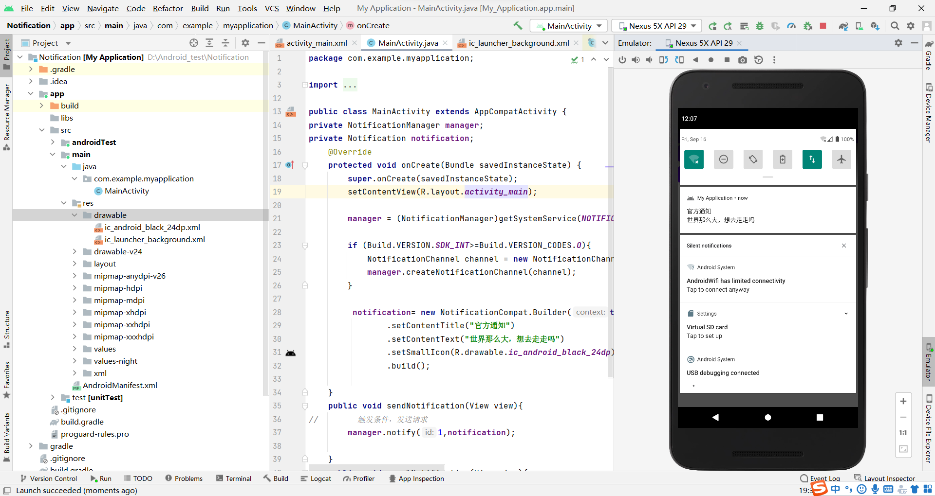Sync project with Gradle files

[843, 26]
